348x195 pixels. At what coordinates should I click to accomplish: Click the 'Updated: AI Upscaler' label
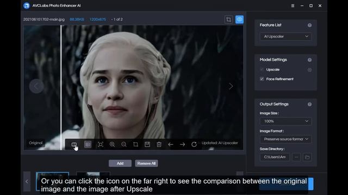click(x=220, y=143)
